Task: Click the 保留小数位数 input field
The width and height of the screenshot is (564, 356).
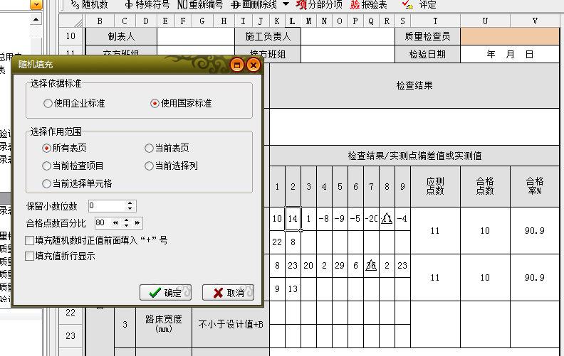Action: (106, 205)
